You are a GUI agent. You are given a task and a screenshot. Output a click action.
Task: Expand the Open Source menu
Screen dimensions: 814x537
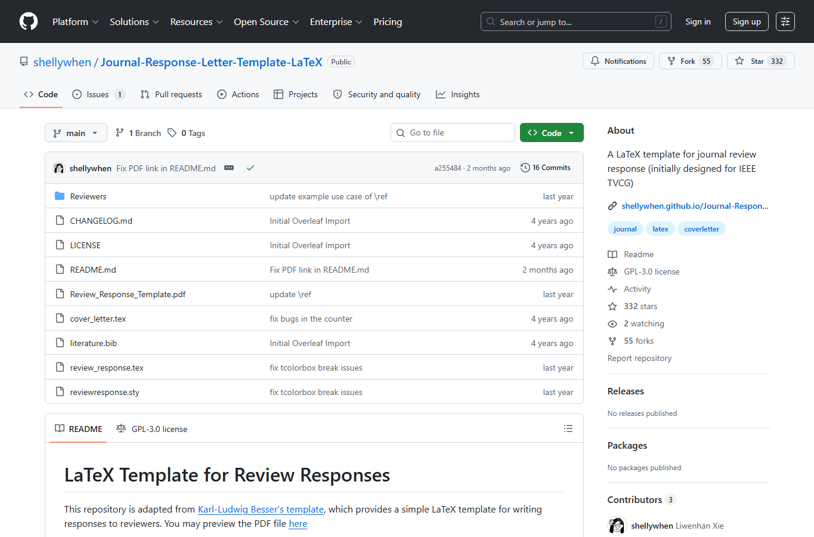point(267,21)
